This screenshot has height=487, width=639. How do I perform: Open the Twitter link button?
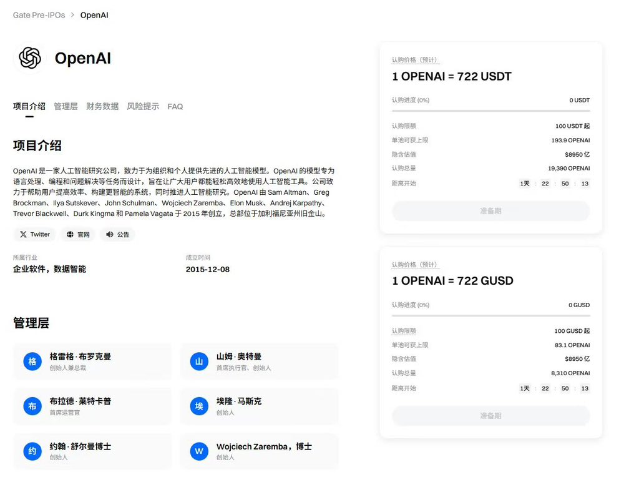(35, 234)
